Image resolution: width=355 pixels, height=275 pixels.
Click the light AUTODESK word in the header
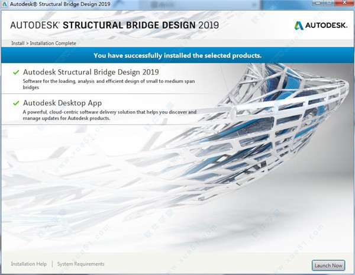point(34,25)
